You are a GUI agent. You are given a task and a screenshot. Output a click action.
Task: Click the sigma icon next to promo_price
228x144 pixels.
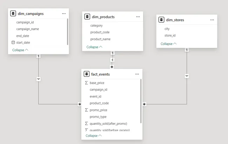point(86,110)
